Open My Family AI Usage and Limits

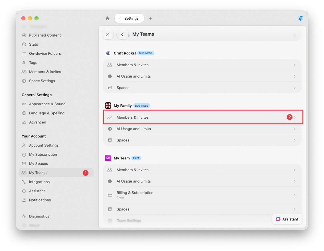pos(202,129)
